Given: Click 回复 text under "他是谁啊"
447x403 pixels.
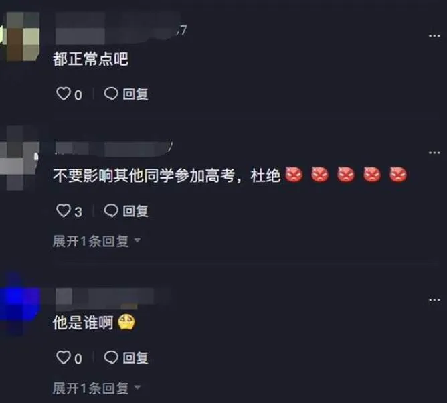Looking at the screenshot, I should coord(135,358).
